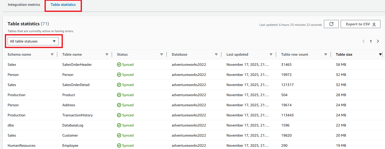
Task: Sort by Database column arrow
Action: click(216, 54)
